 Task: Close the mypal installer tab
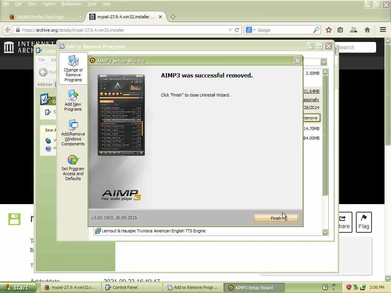pos(160,17)
